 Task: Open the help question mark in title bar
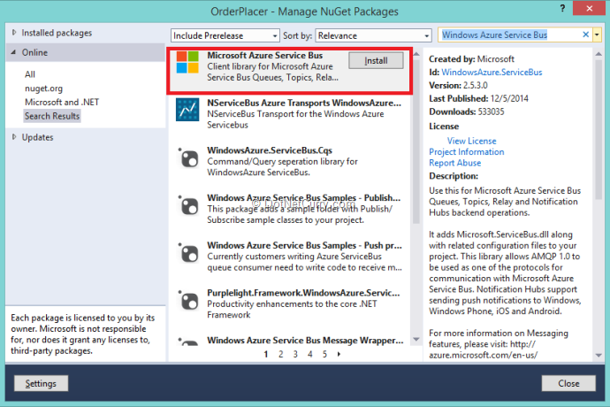[x=562, y=8]
